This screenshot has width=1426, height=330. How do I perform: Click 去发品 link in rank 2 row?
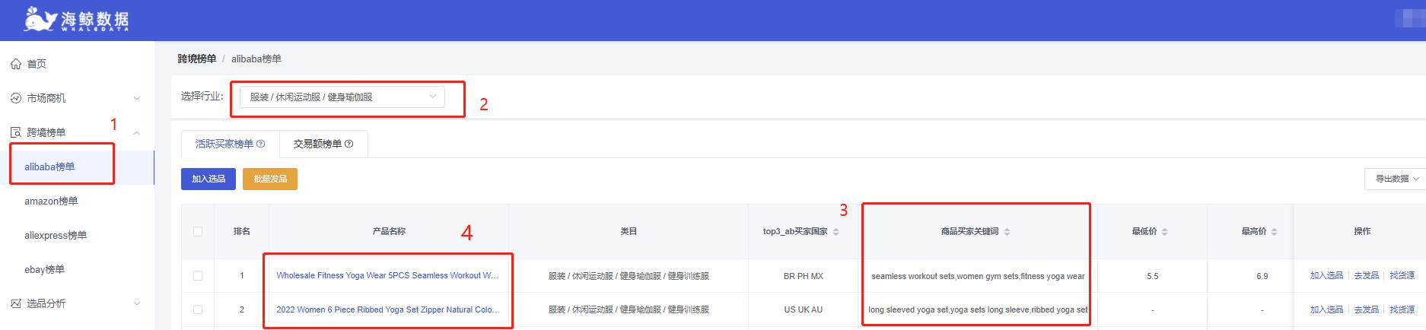(x=1367, y=309)
